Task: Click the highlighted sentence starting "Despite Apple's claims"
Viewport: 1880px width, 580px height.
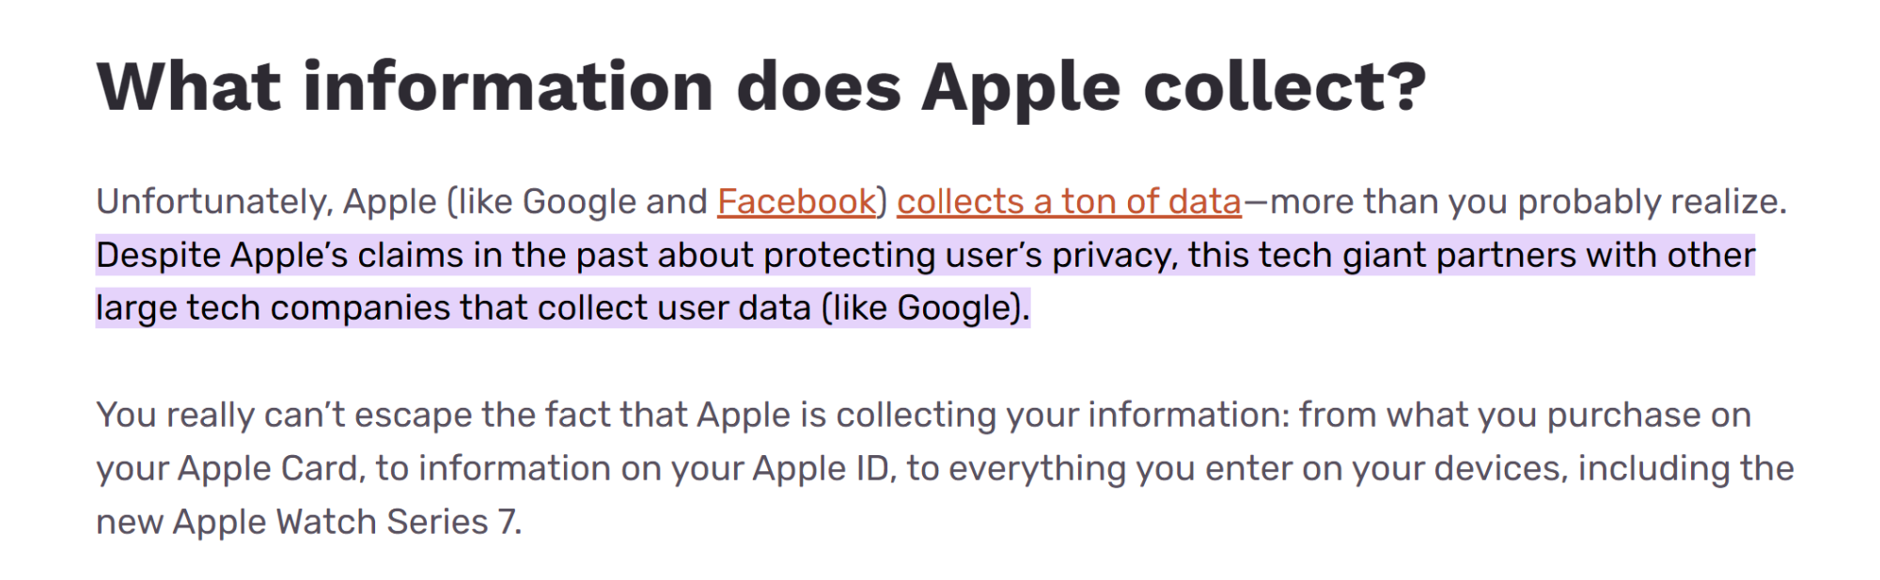Action: pyautogui.click(x=925, y=282)
